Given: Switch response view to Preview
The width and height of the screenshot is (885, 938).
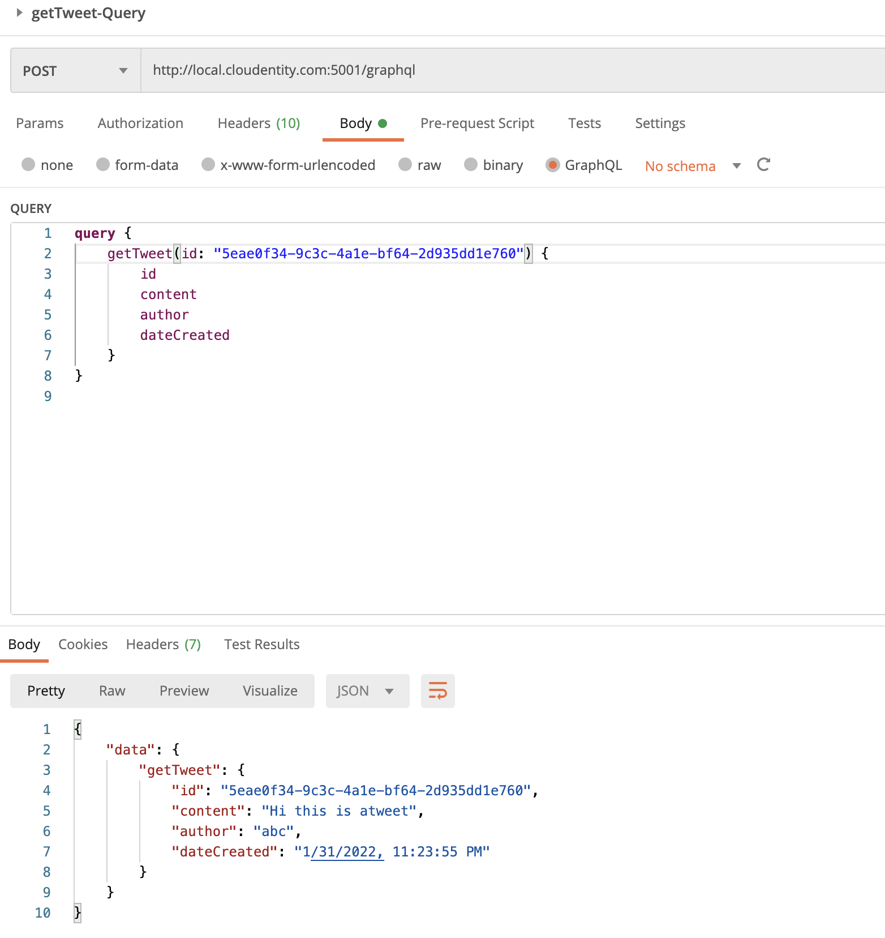Looking at the screenshot, I should tap(184, 691).
